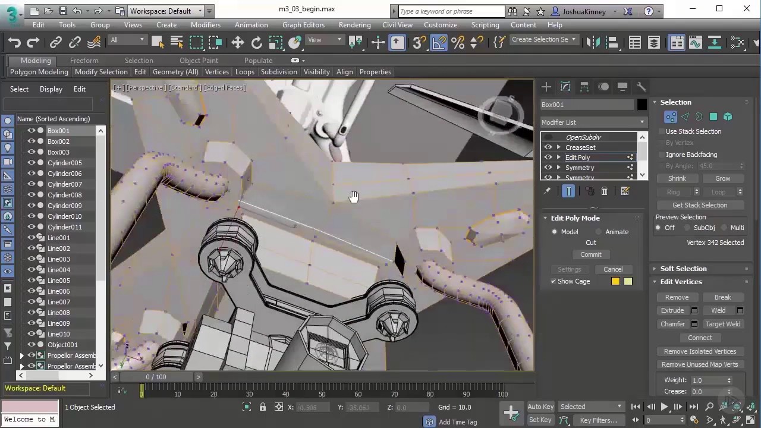761x428 pixels.
Task: Select the Select and Link tool
Action: click(x=55, y=42)
